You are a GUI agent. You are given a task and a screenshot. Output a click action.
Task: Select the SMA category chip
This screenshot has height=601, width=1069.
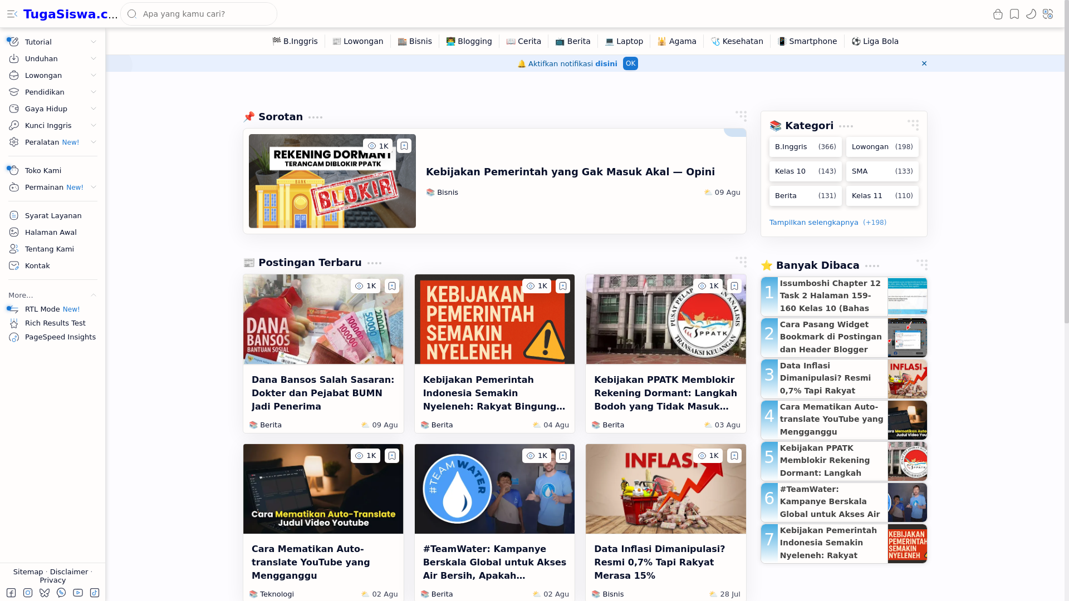tap(882, 171)
